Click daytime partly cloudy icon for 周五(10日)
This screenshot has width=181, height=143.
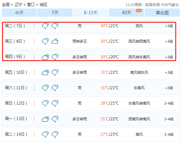(45, 72)
